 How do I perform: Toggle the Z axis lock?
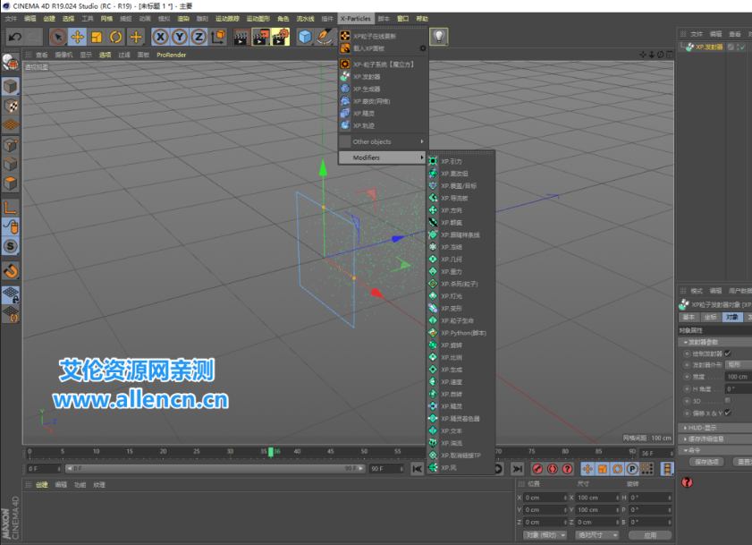(x=199, y=37)
